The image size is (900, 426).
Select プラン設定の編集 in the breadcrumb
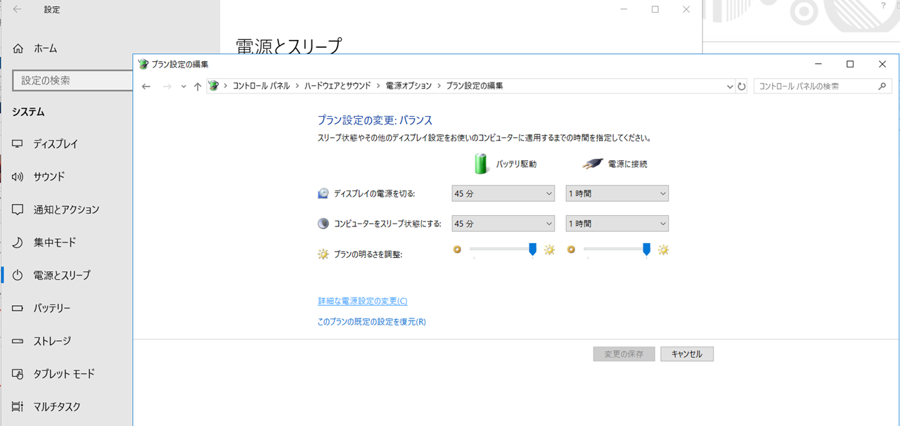pos(475,86)
